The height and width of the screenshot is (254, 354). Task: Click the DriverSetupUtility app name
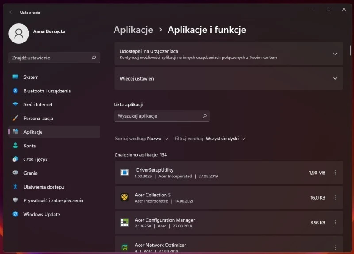[154, 170]
